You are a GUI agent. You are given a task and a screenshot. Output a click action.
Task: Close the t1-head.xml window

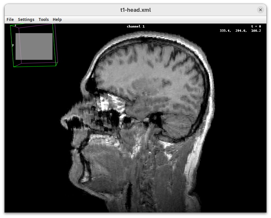coord(261,10)
